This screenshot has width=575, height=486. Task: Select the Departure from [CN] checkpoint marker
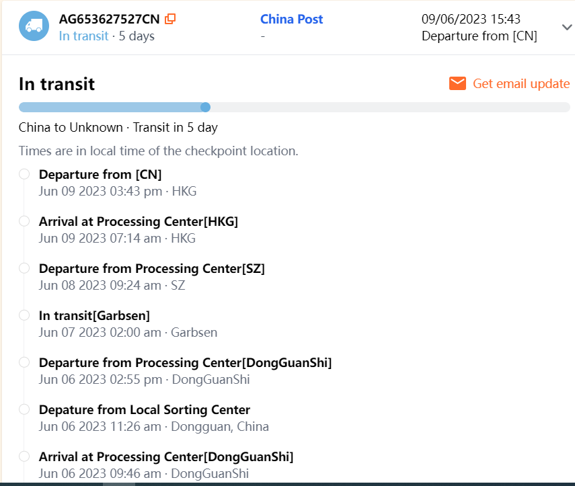[x=24, y=174]
